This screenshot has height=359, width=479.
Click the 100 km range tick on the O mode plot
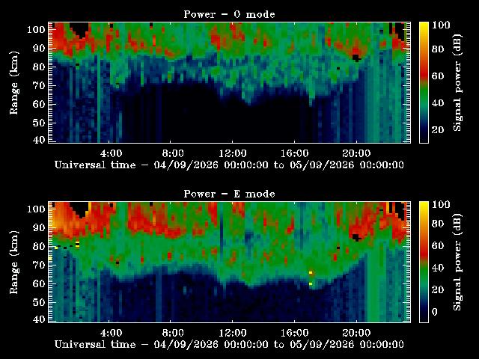pyautogui.click(x=36, y=30)
